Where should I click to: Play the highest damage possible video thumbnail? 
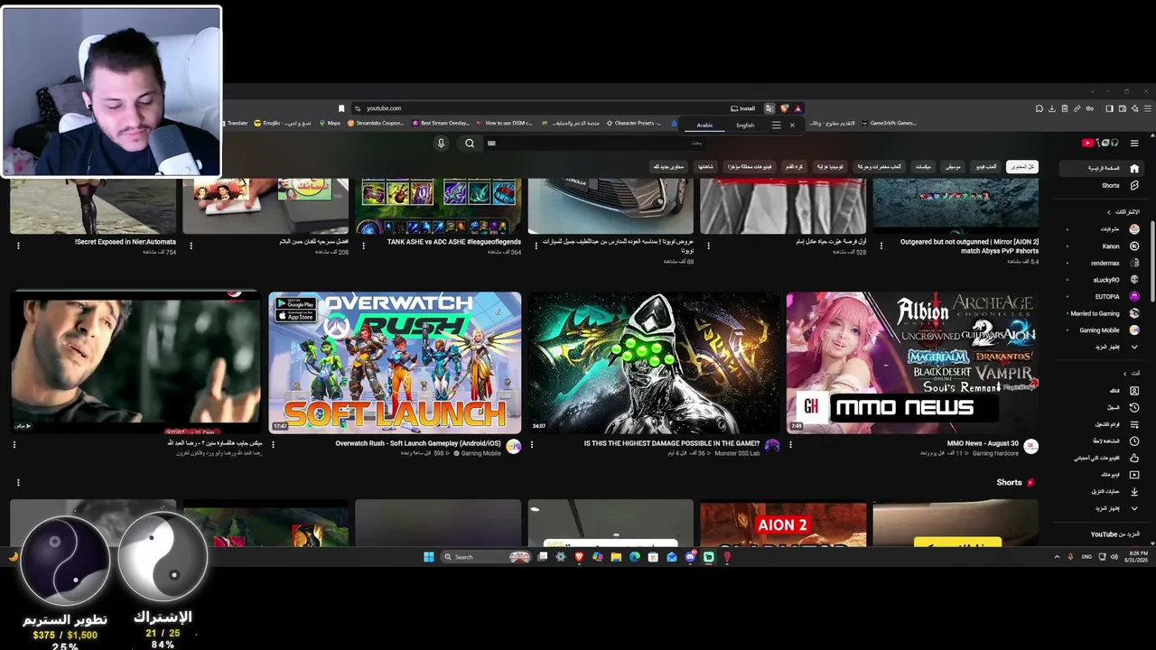pyautogui.click(x=654, y=362)
